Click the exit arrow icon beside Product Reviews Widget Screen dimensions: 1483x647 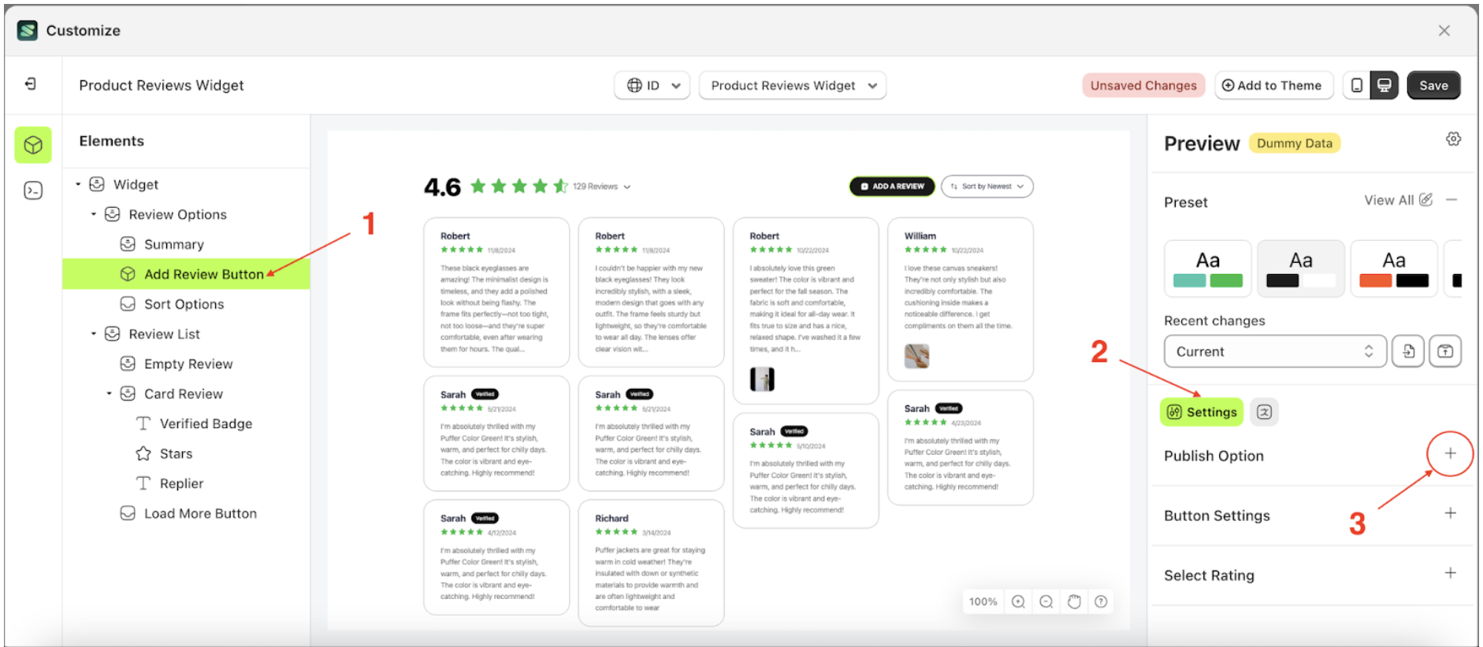pos(31,84)
